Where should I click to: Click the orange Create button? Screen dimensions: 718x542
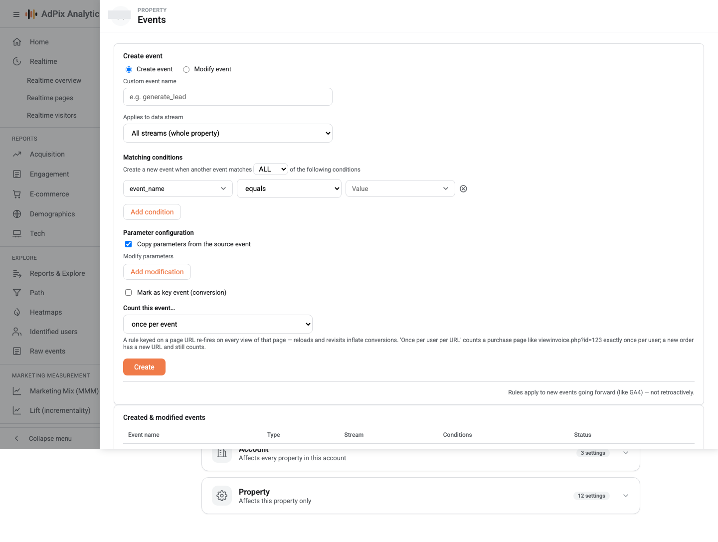(x=144, y=367)
